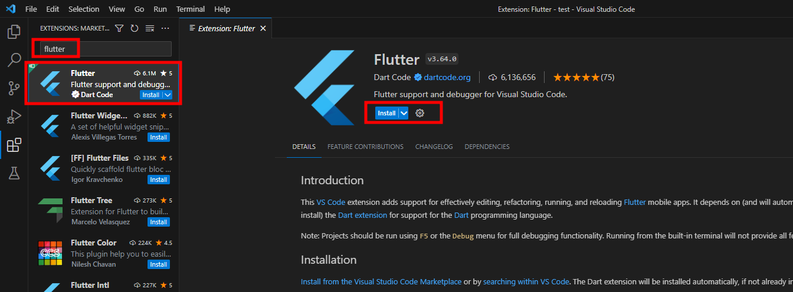Open the Explorer view in activity bar
793x292 pixels.
(x=14, y=32)
